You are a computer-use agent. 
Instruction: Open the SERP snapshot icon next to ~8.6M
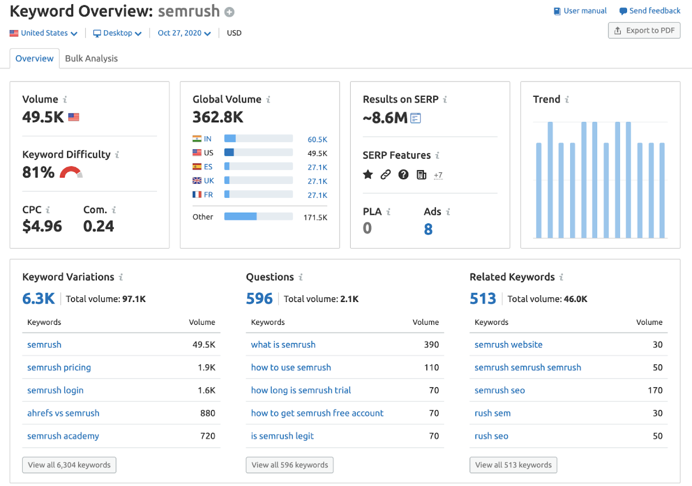[x=416, y=118]
